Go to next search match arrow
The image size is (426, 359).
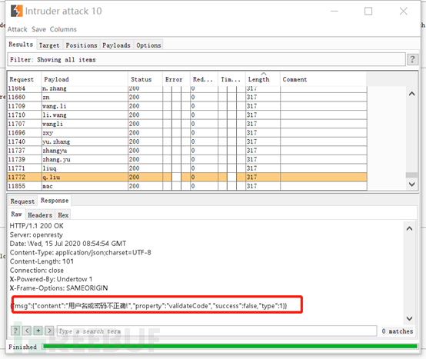point(49,331)
